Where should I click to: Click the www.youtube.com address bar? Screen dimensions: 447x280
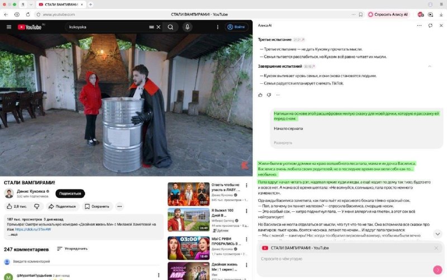(x=59, y=15)
